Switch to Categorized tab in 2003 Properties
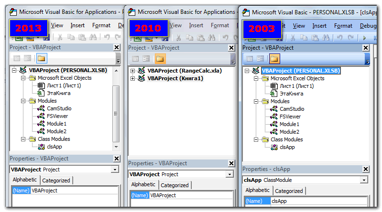 click(289, 191)
